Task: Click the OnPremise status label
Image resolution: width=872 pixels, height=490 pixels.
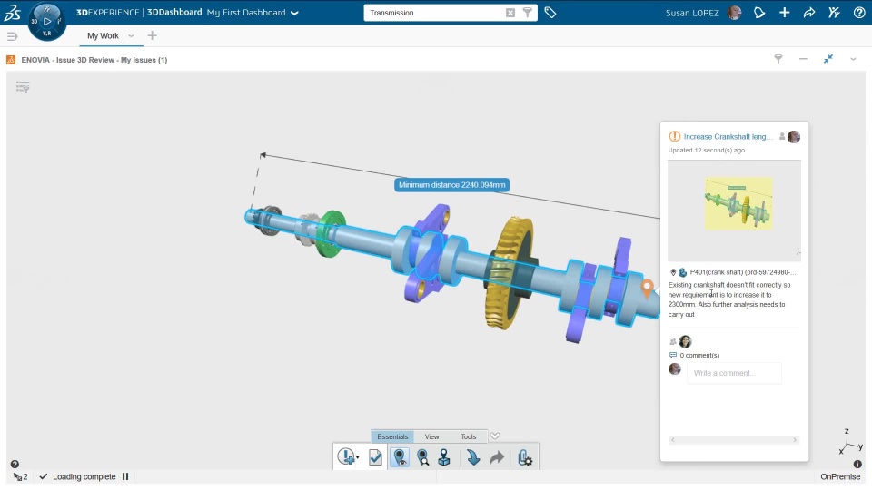Action: click(840, 476)
